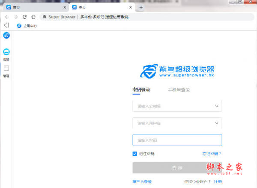Click the 紫鸟超级浏览器 logo

click(x=177, y=71)
